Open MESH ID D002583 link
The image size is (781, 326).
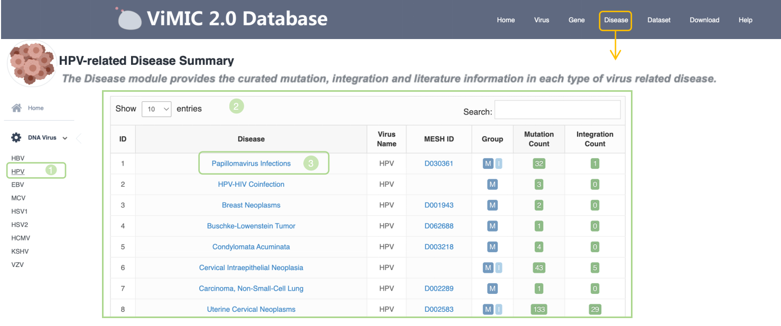coord(439,310)
